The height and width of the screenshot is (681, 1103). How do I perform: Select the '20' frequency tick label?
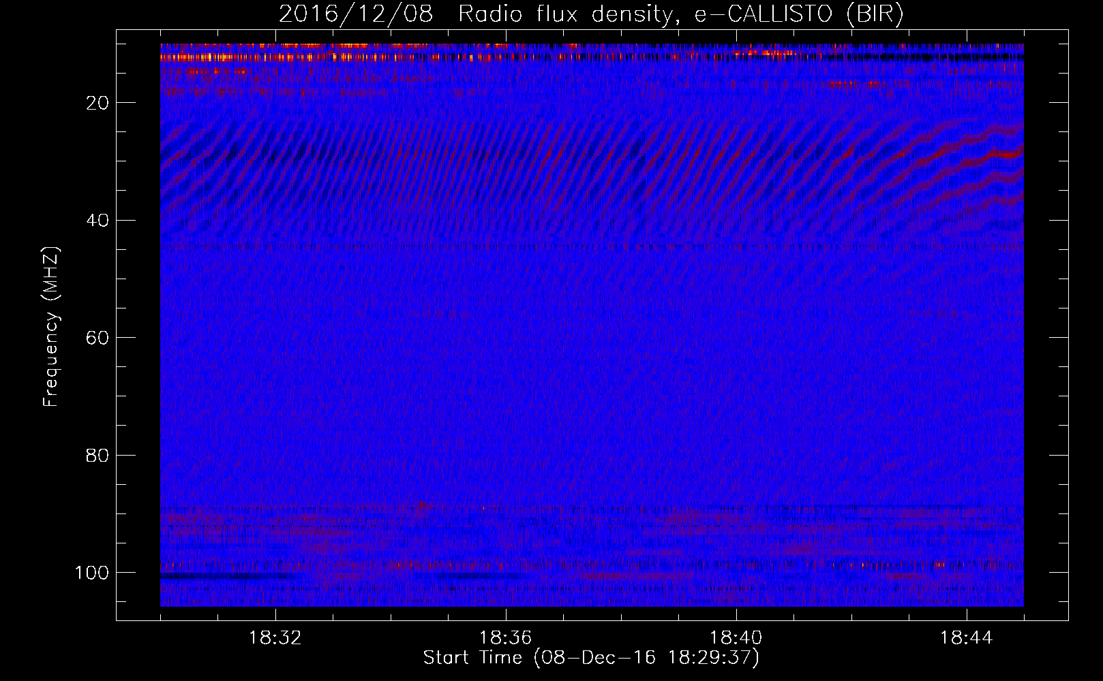tap(98, 103)
